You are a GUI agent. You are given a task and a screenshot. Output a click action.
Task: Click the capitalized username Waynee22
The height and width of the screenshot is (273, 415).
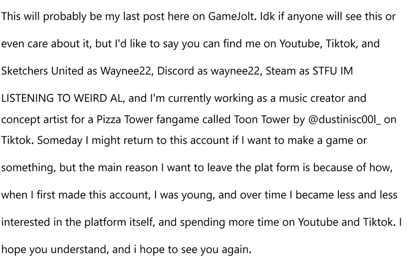point(126,71)
